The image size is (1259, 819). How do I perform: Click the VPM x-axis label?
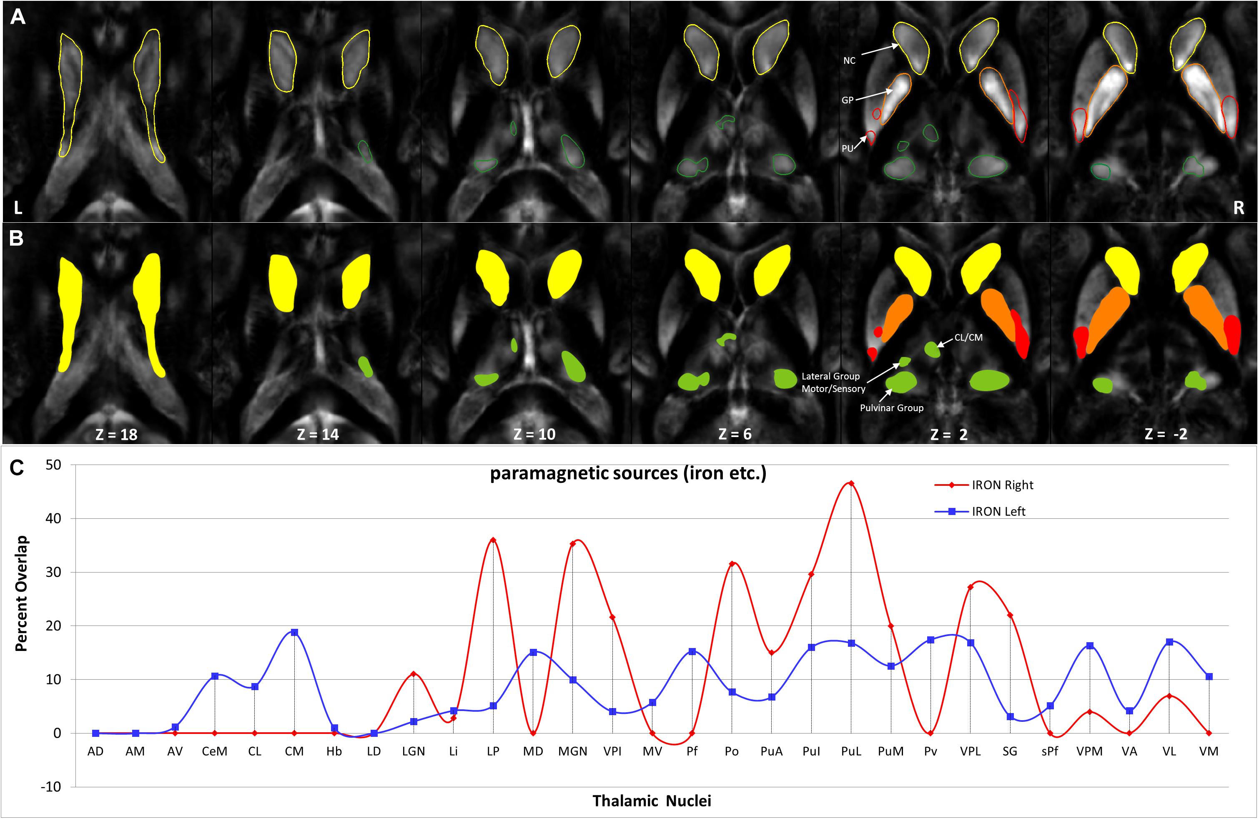[x=1090, y=751]
